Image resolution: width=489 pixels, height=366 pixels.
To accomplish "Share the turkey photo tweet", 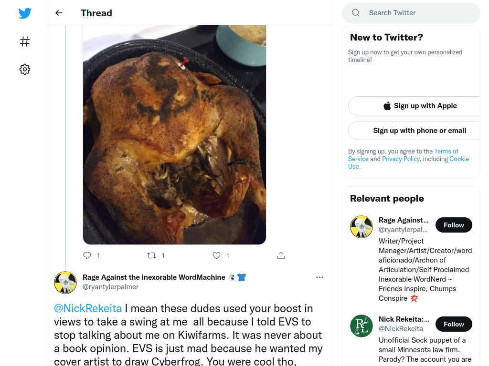I will [281, 255].
